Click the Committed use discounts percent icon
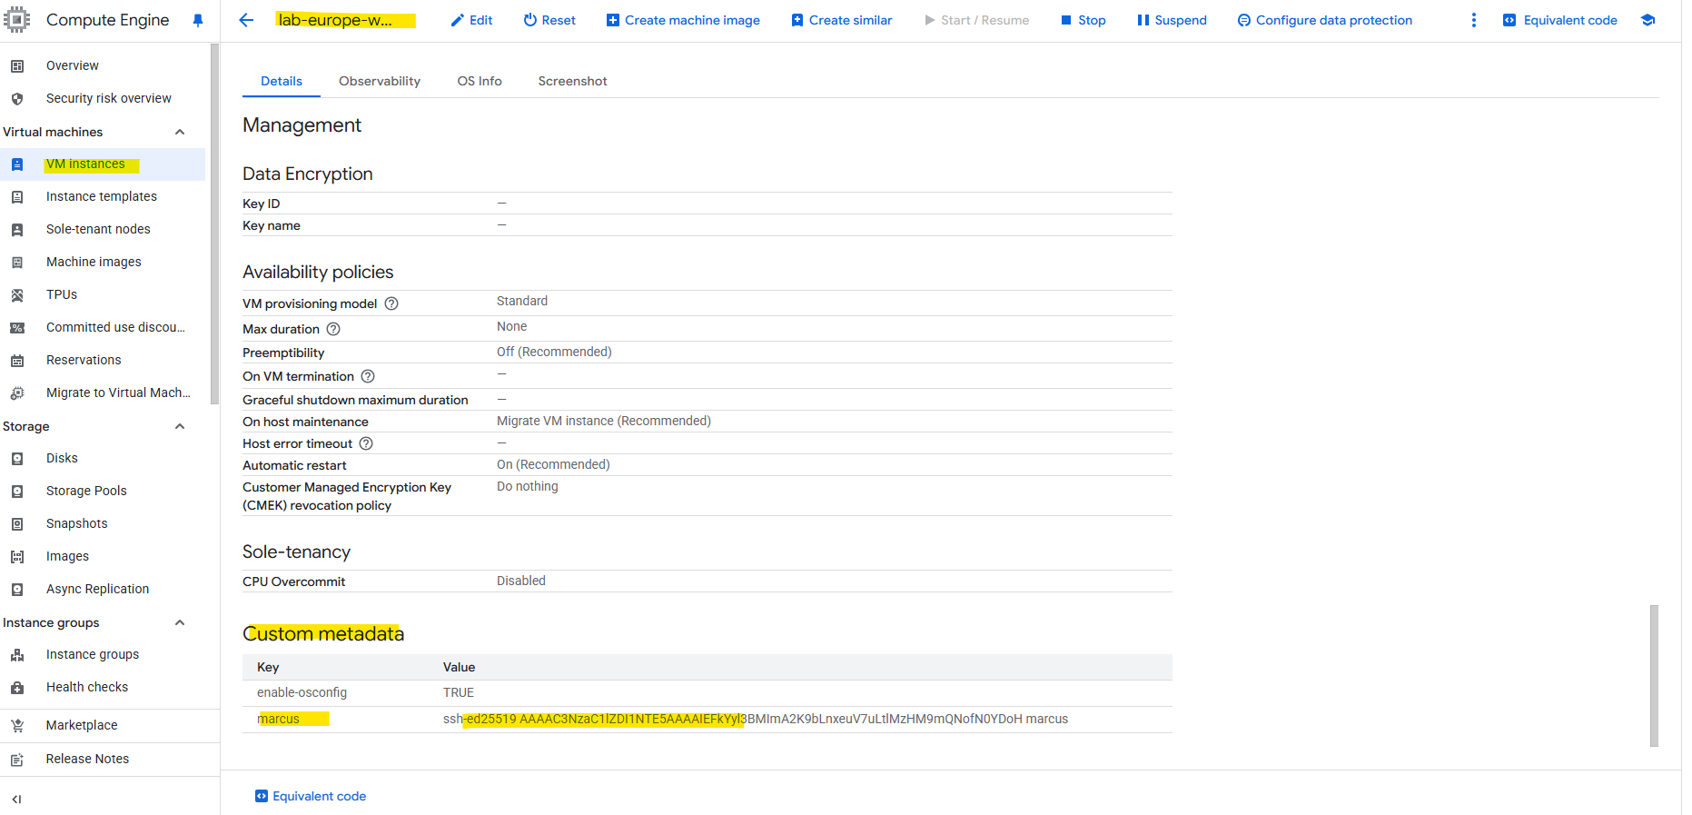The image size is (1692, 815). (17, 328)
